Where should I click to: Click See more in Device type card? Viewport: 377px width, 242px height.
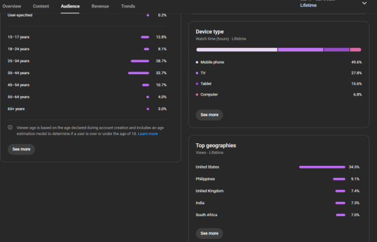coord(209,115)
